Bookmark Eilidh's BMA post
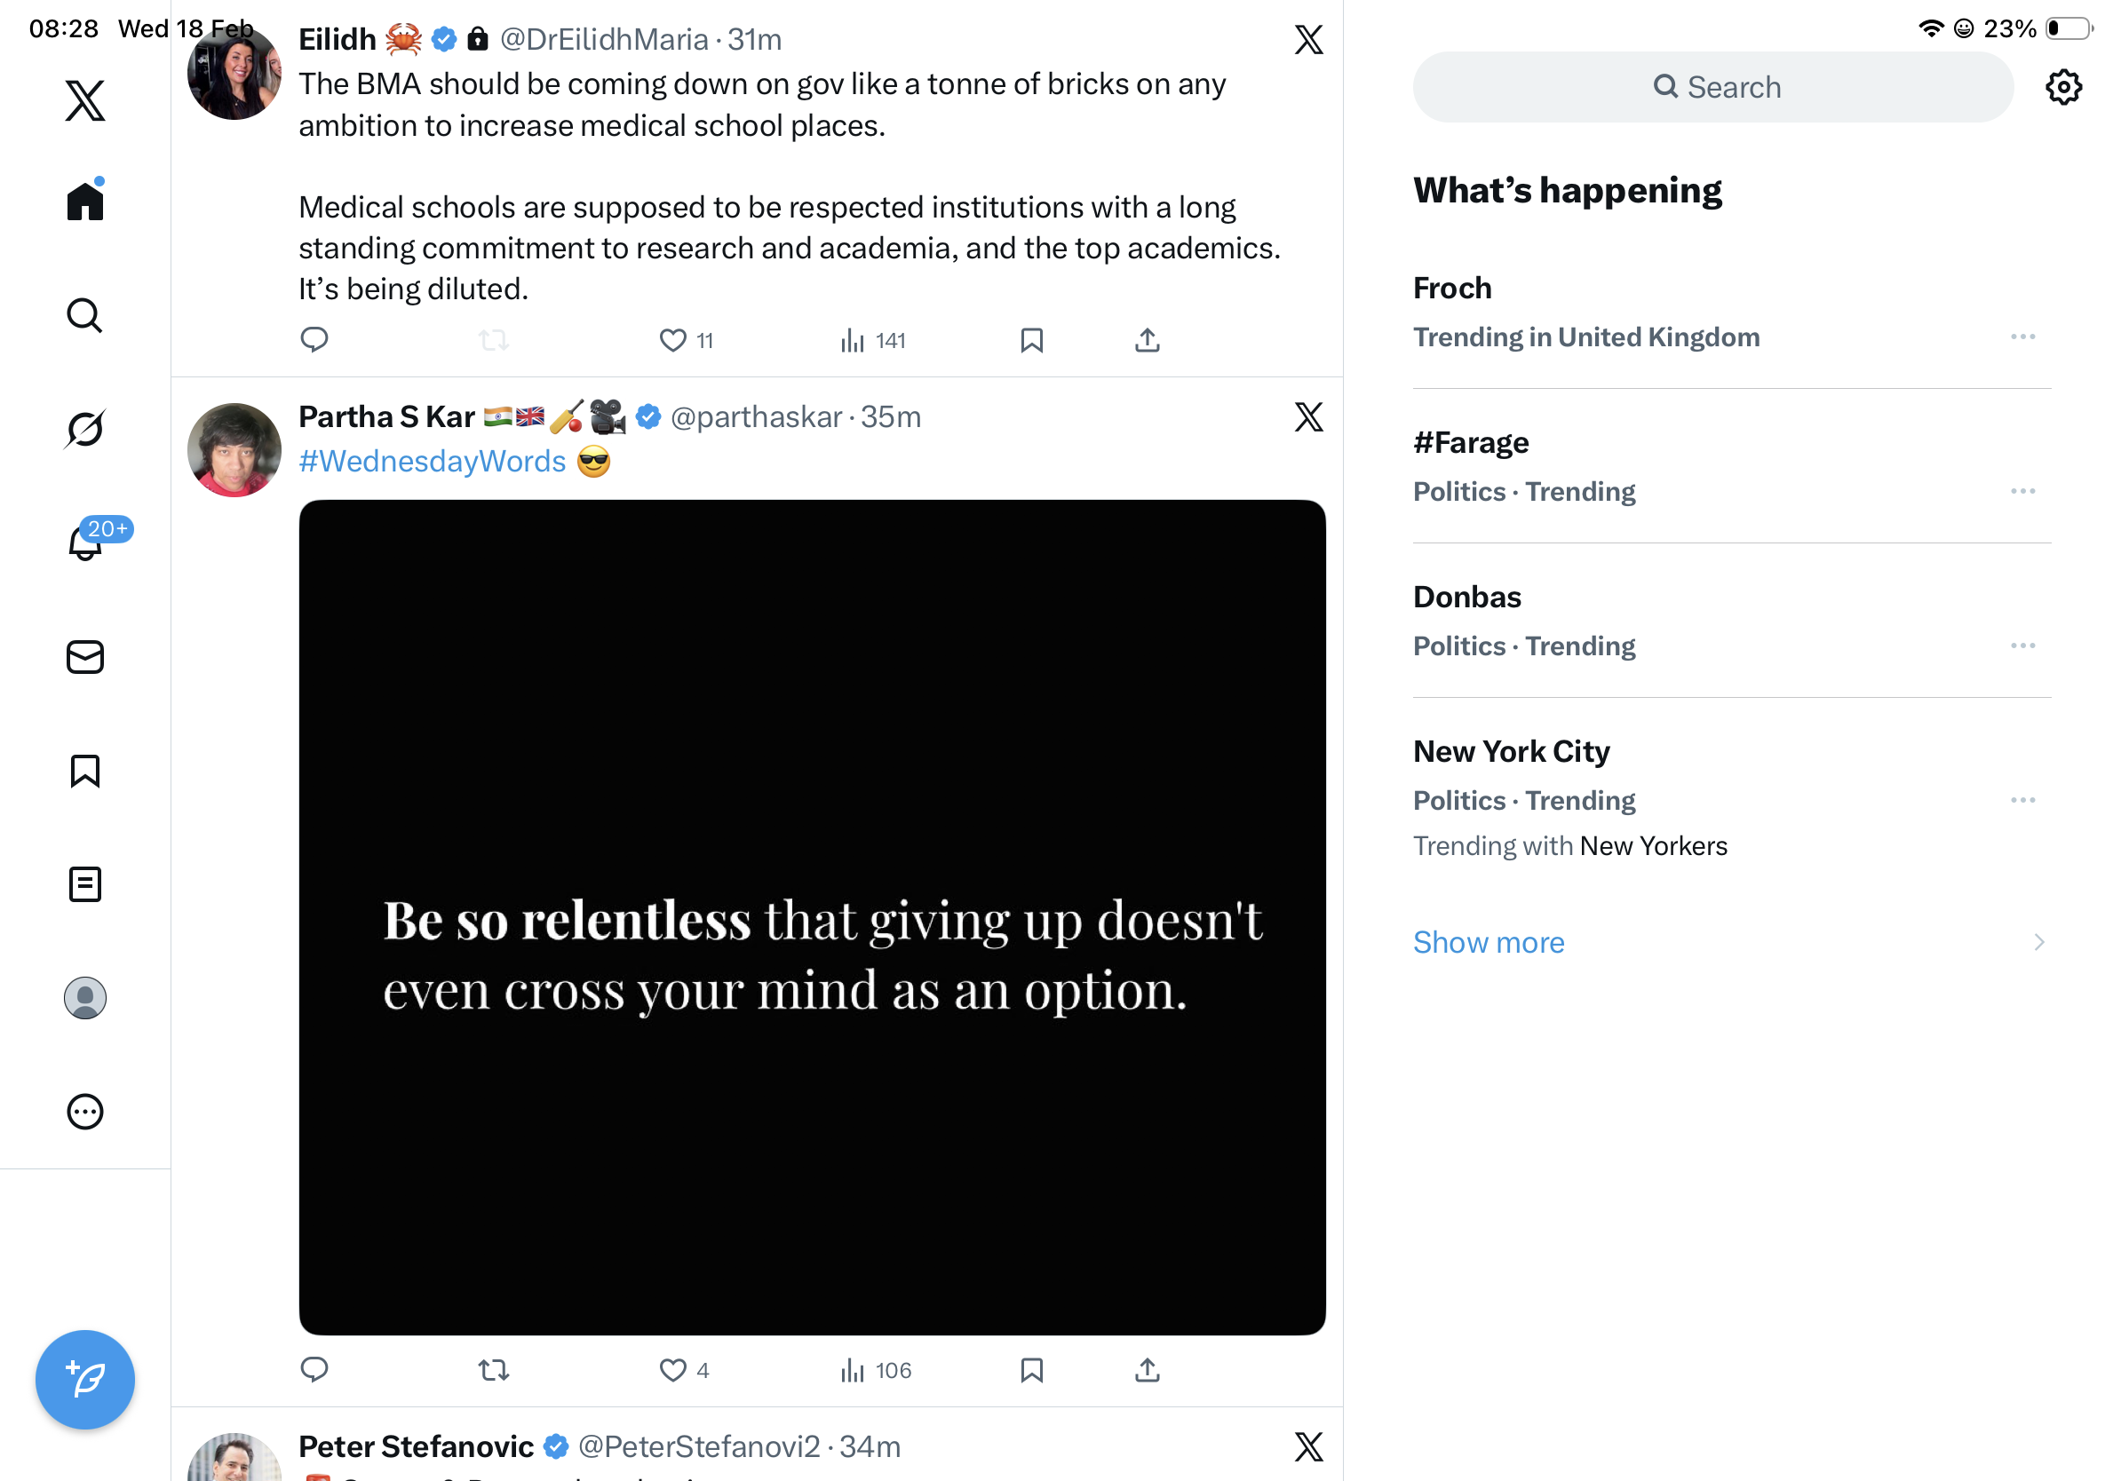Image resolution: width=2121 pixels, height=1481 pixels. (1032, 341)
